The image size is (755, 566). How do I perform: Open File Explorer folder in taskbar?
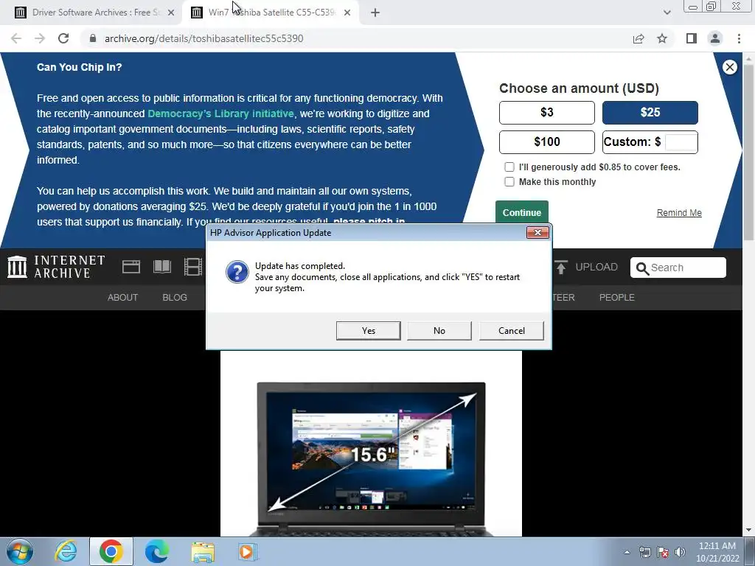tap(203, 551)
